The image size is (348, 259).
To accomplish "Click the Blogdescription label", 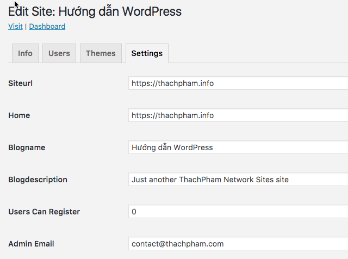I will (x=38, y=180).
